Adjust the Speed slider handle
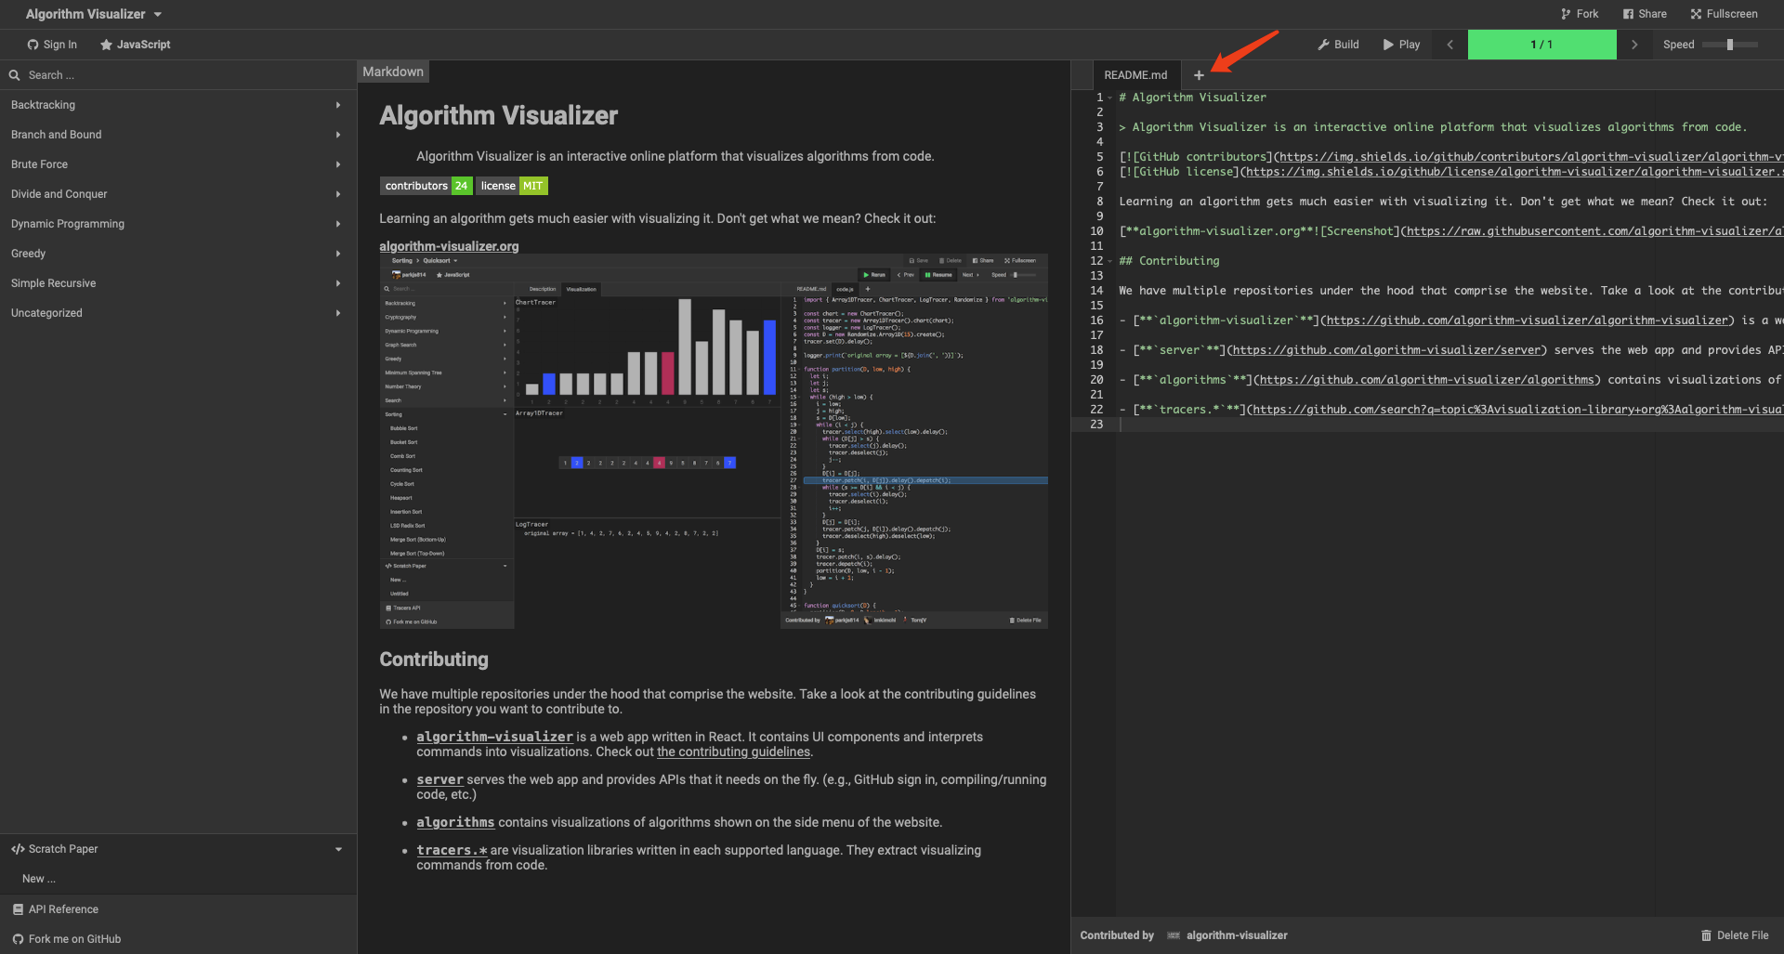This screenshot has width=1784, height=954. 1730,45
